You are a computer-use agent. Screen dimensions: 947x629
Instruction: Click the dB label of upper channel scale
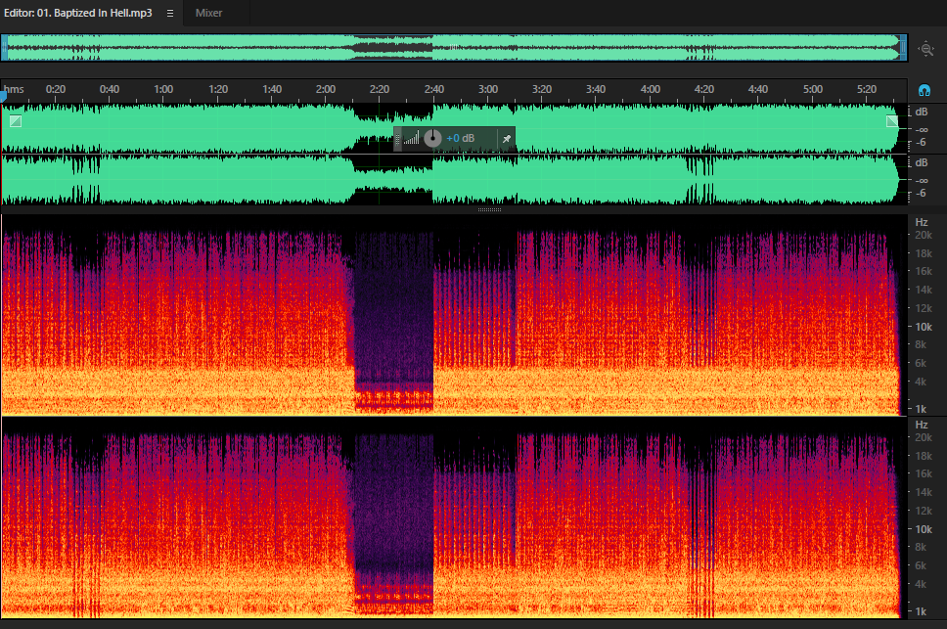[x=921, y=112]
